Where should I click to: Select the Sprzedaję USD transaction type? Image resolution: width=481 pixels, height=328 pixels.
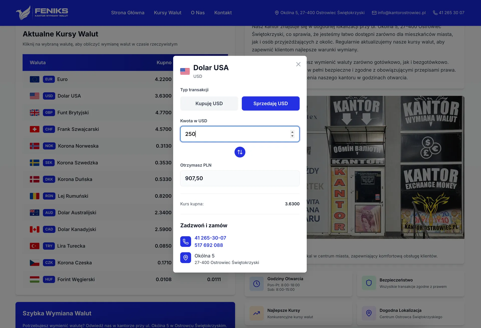pyautogui.click(x=271, y=103)
